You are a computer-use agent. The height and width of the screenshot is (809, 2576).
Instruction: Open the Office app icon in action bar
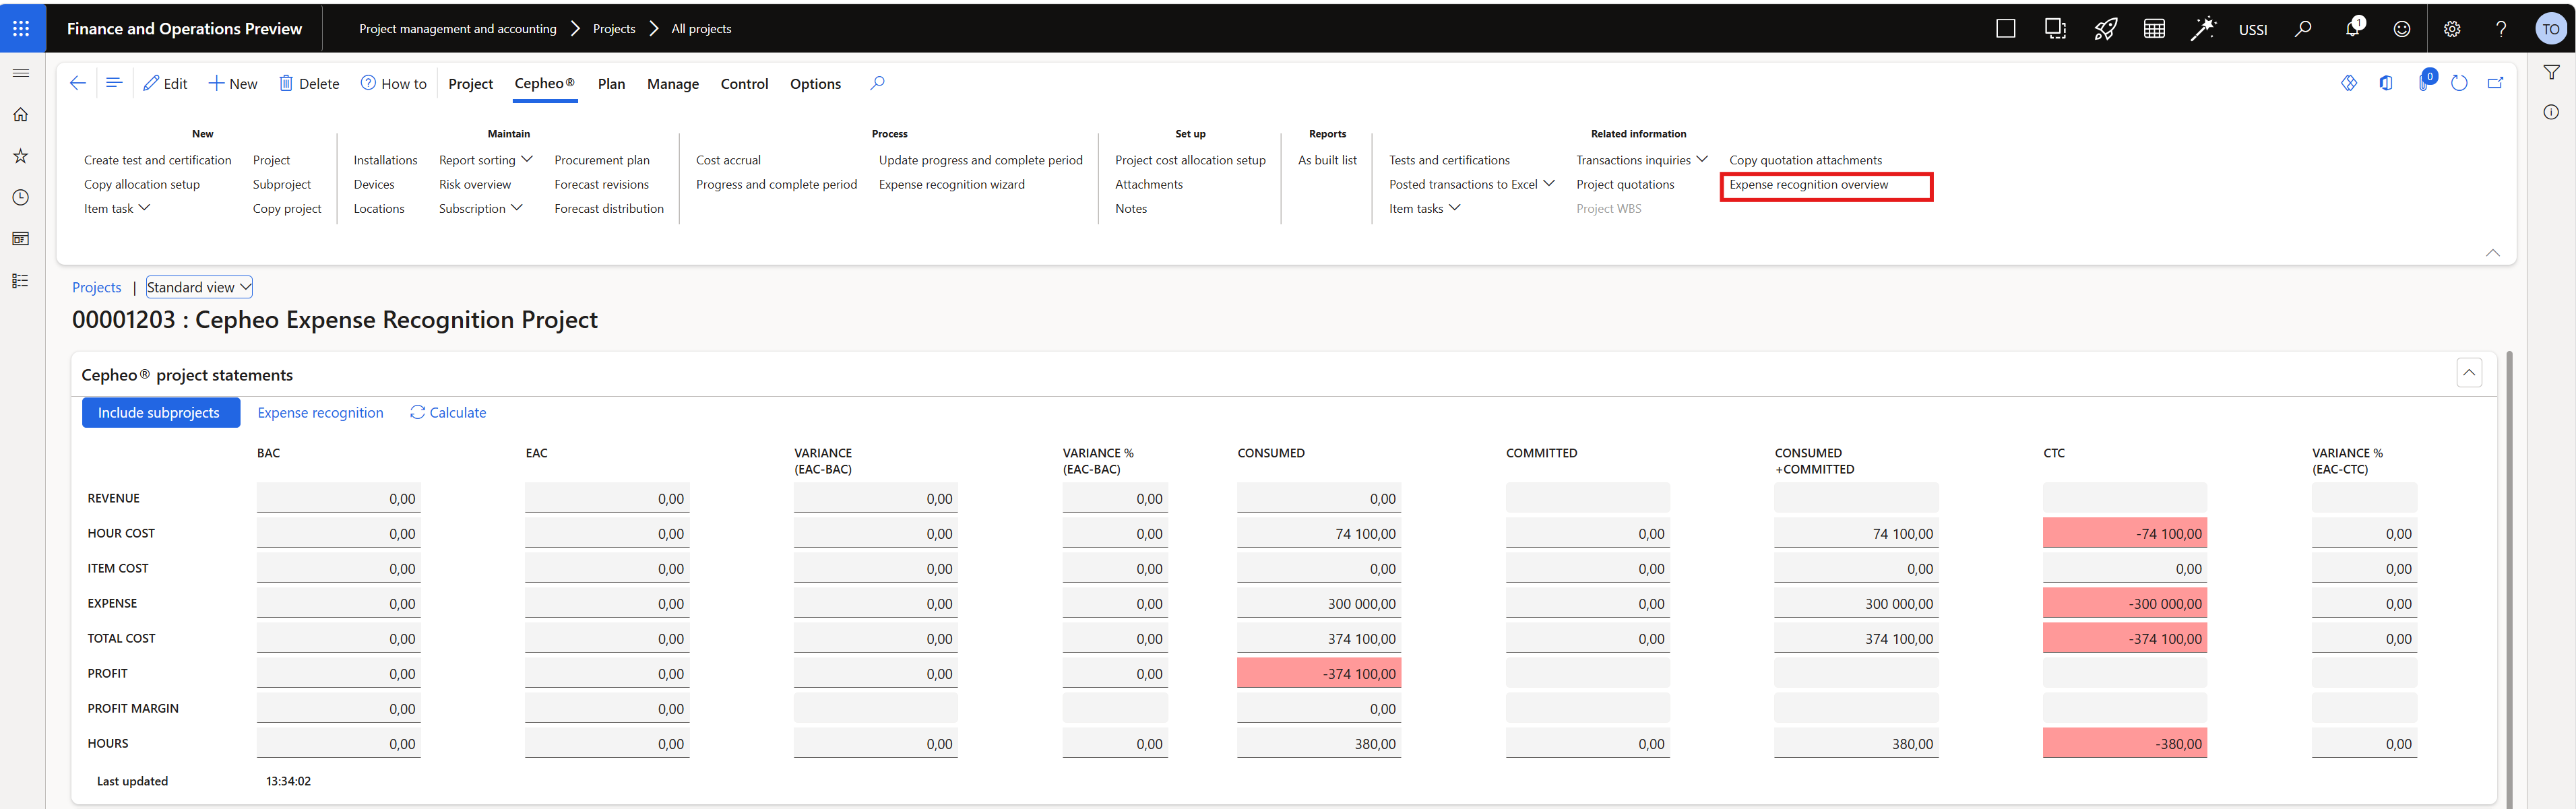(2387, 83)
